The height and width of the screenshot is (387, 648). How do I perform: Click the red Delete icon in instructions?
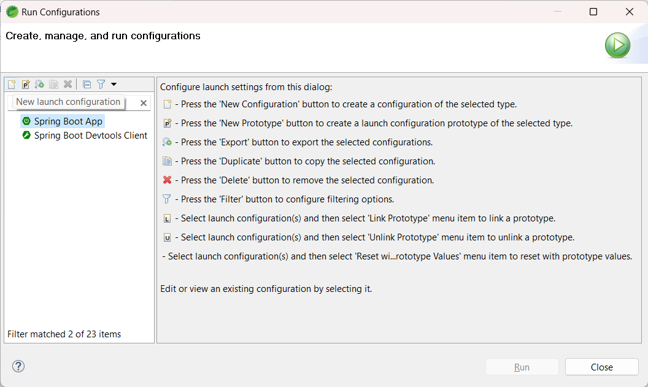tap(167, 180)
